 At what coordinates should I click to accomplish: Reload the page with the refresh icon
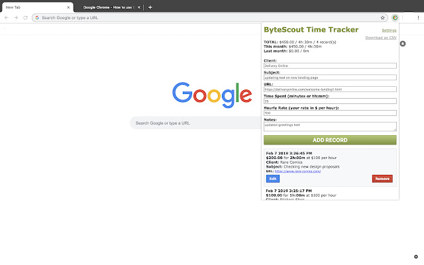point(25,18)
